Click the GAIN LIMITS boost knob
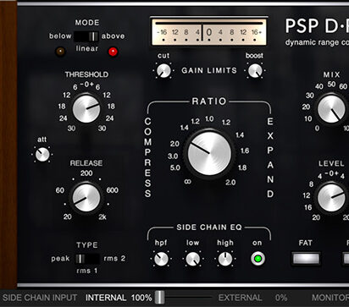The image size is (349, 307). click(x=255, y=70)
